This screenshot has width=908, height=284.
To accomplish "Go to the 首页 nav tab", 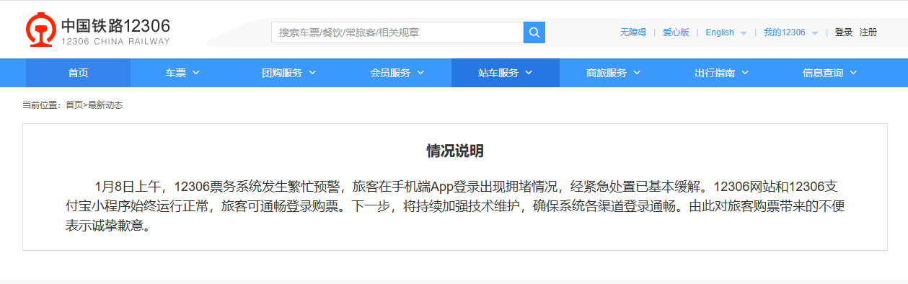I will coord(79,73).
